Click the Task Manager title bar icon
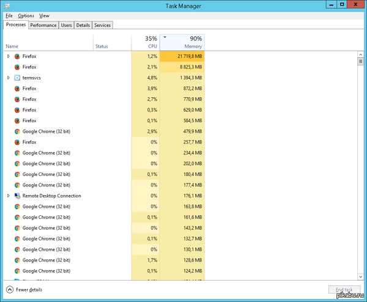 click(7, 6)
